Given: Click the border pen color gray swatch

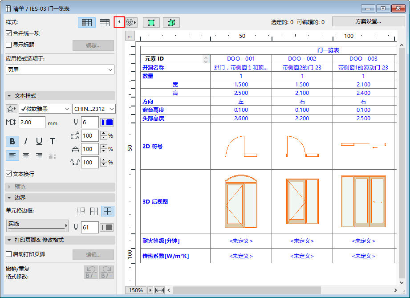Looking at the screenshot, I should click(x=107, y=227).
